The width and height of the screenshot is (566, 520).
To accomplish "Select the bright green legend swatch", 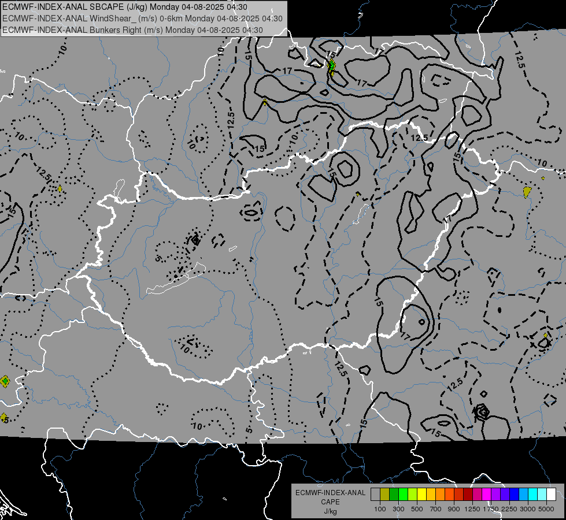I will 403,495.
